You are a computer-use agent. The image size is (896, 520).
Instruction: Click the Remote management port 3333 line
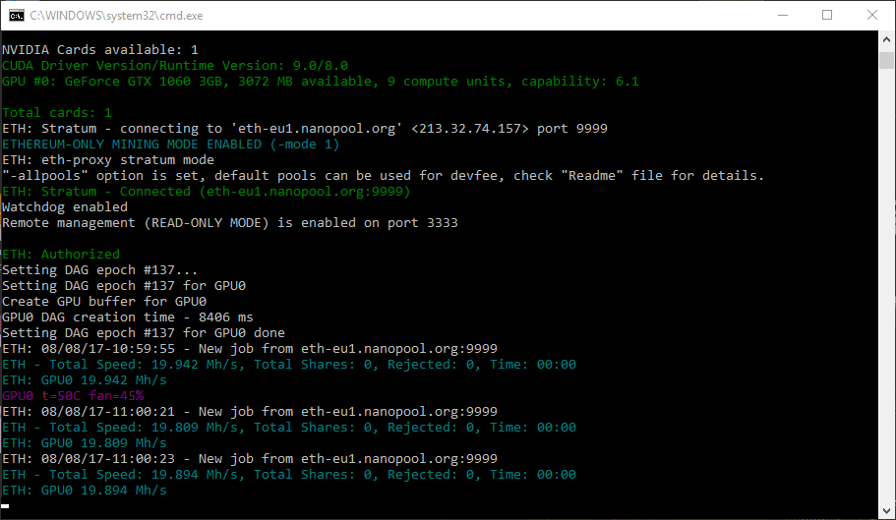tap(230, 222)
